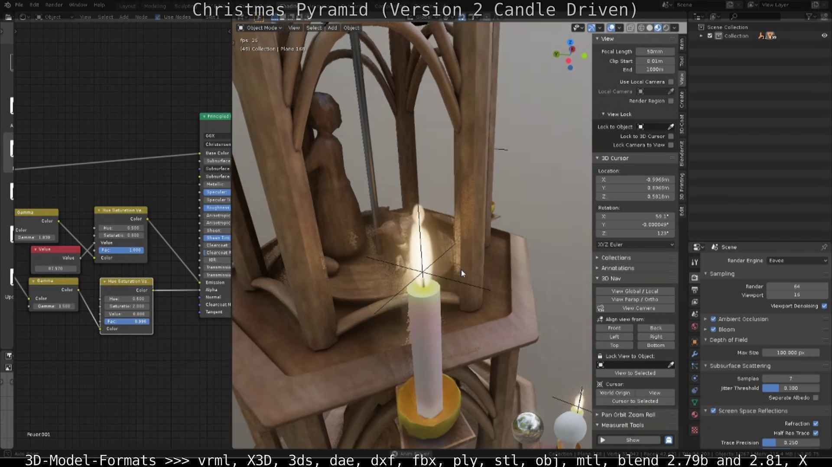Open the Render Engine Eevee dropdown

tap(797, 261)
